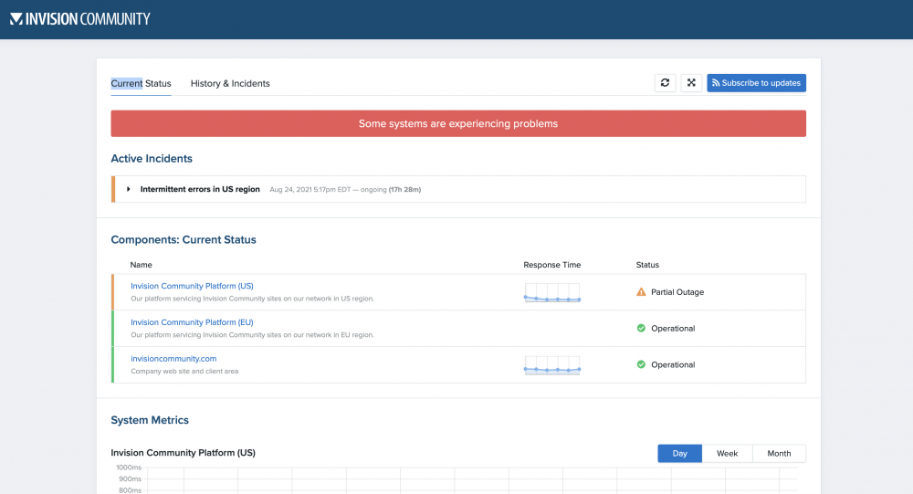This screenshot has height=494, width=913.
Task: Click the Invision Community logo
Action: tap(80, 19)
